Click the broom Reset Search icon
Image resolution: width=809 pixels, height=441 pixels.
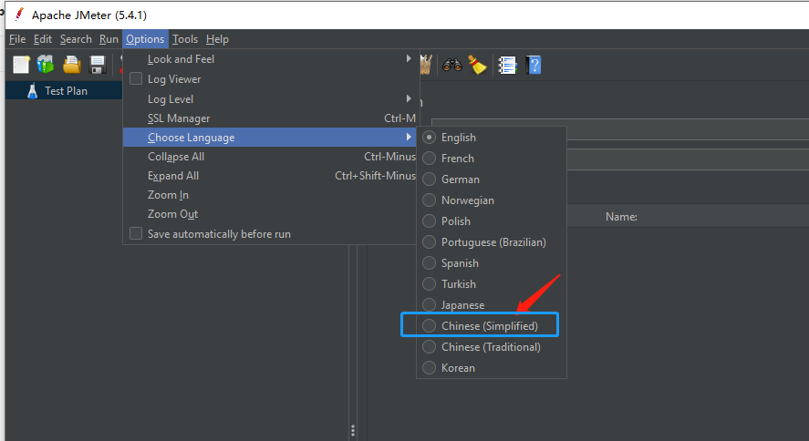pyautogui.click(x=477, y=65)
